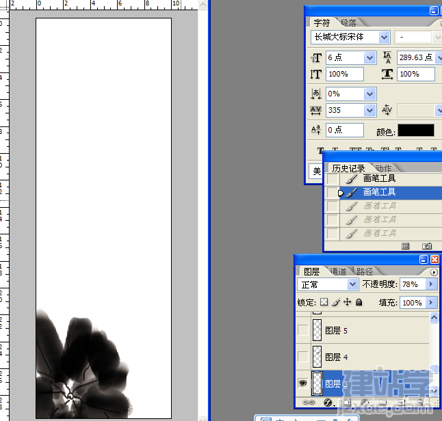Screen dimensions: 442x421
Task: Click the history brush source marker
Action: point(341,193)
